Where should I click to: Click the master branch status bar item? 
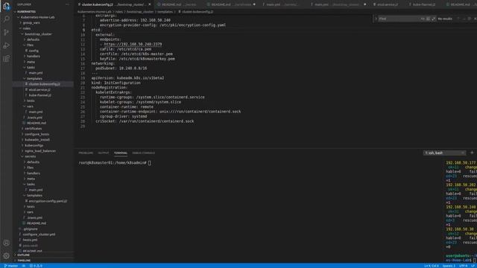tap(11, 266)
